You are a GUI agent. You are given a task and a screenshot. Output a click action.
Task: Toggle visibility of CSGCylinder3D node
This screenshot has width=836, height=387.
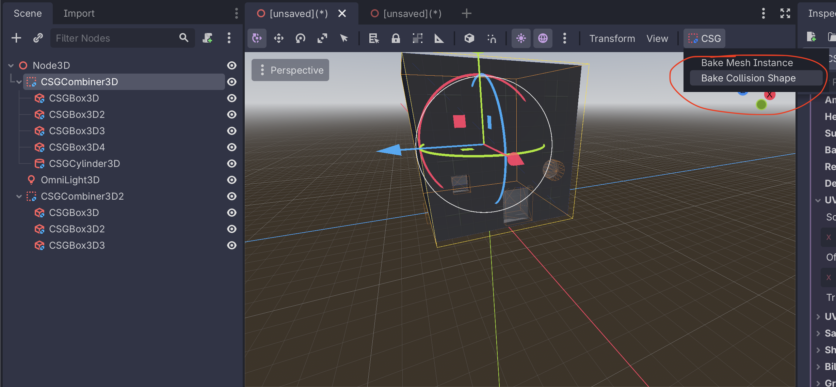[x=232, y=164]
